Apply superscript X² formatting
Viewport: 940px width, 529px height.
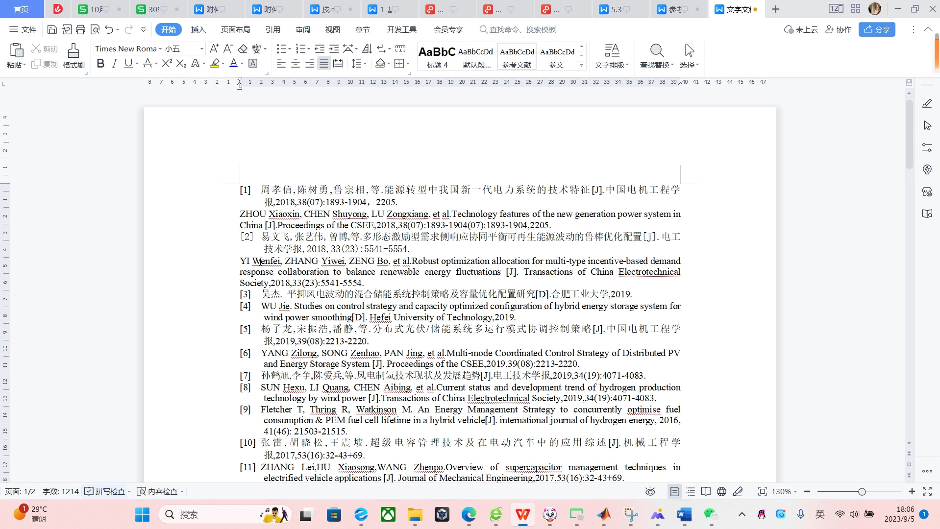pos(167,63)
